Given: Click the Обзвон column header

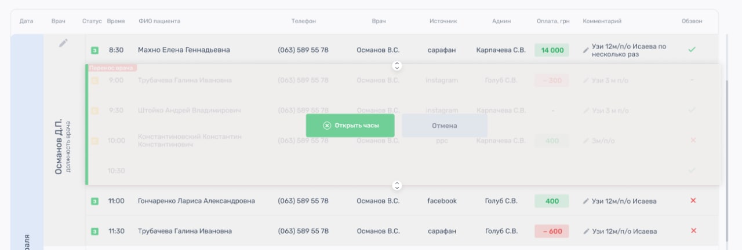Looking at the screenshot, I should coord(692,21).
